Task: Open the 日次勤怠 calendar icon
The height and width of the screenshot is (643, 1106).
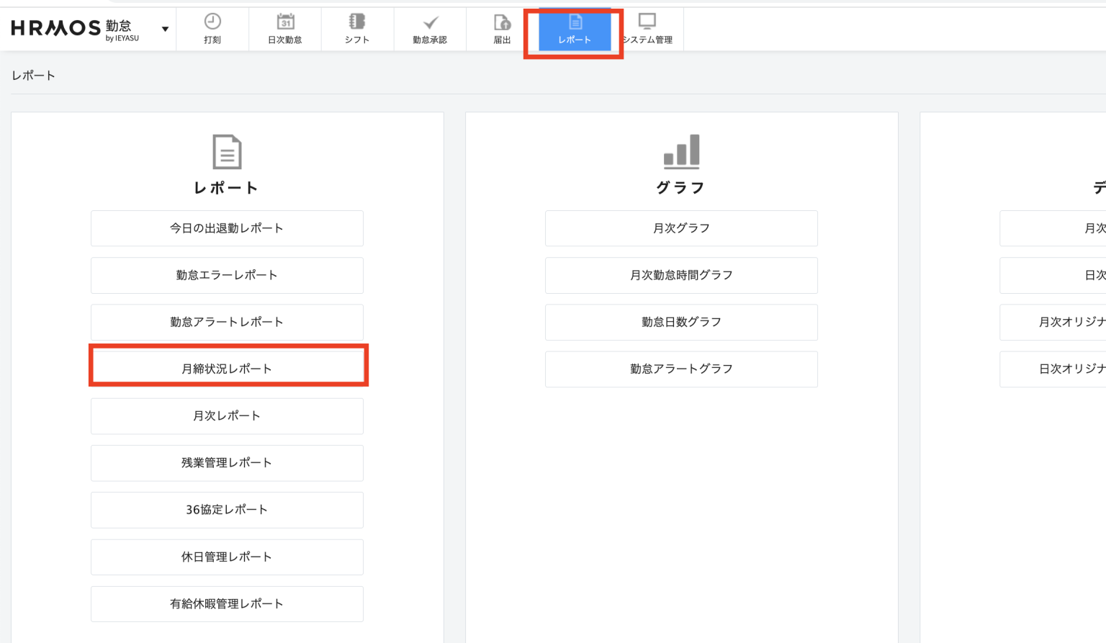Action: point(285,22)
